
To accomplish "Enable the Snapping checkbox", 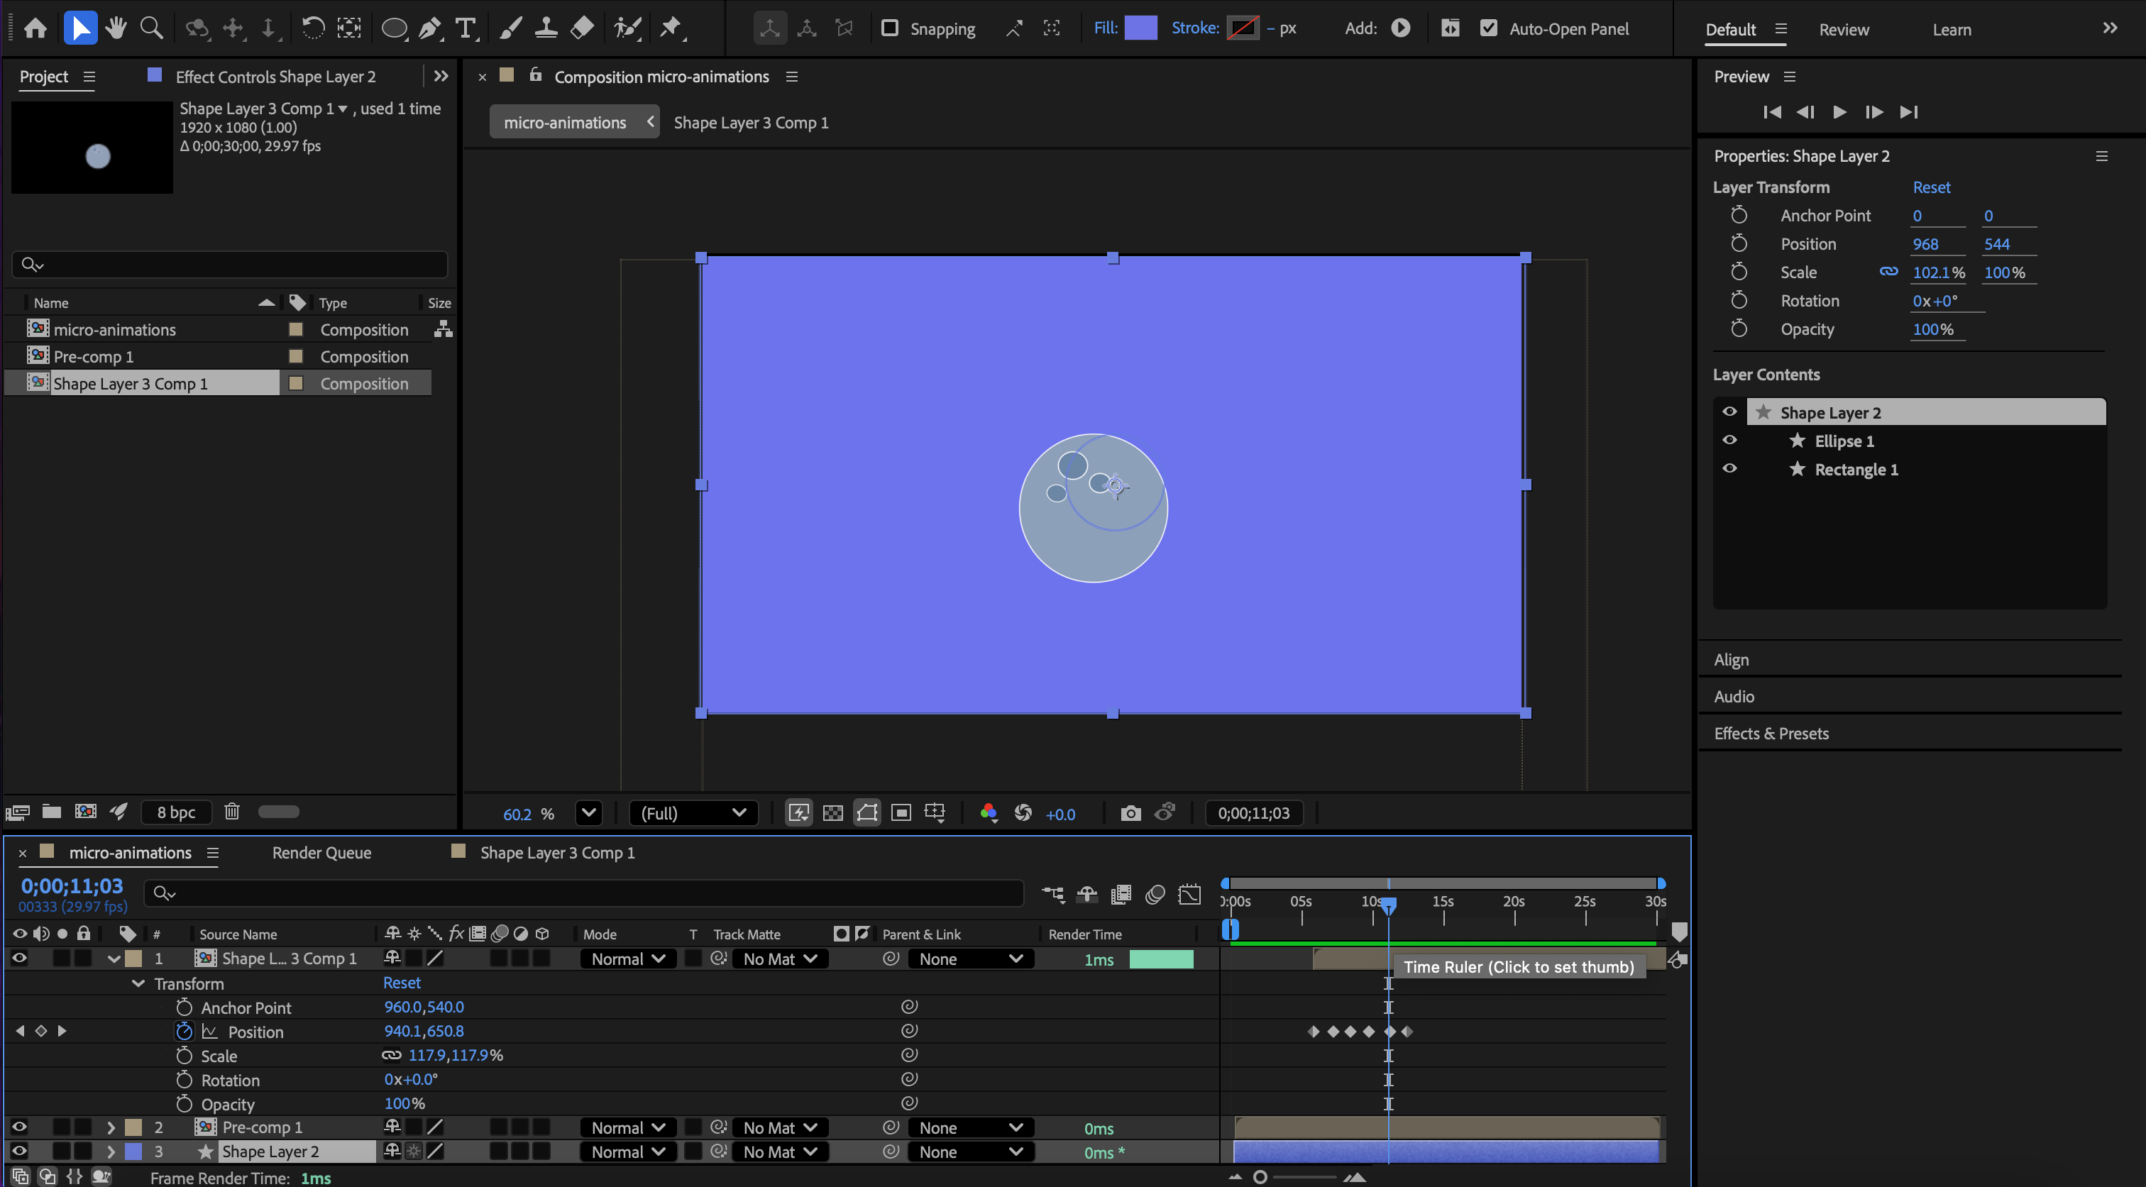I will 890,28.
